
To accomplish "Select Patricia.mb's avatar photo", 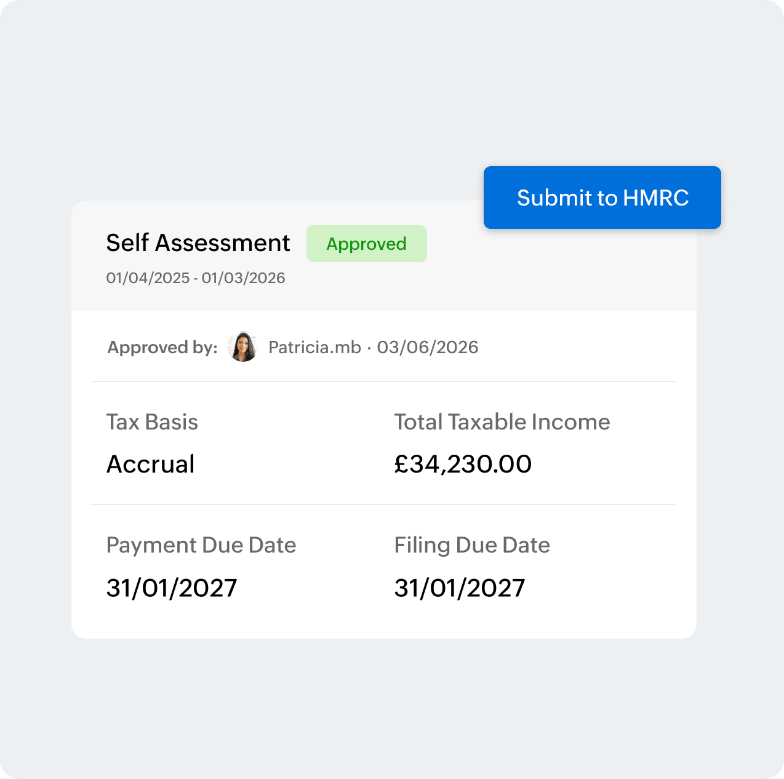I will (x=242, y=347).
